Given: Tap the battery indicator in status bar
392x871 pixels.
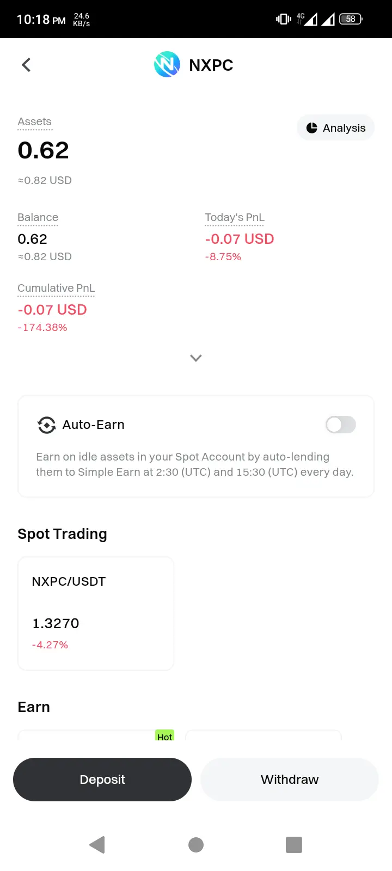Looking at the screenshot, I should click(351, 19).
